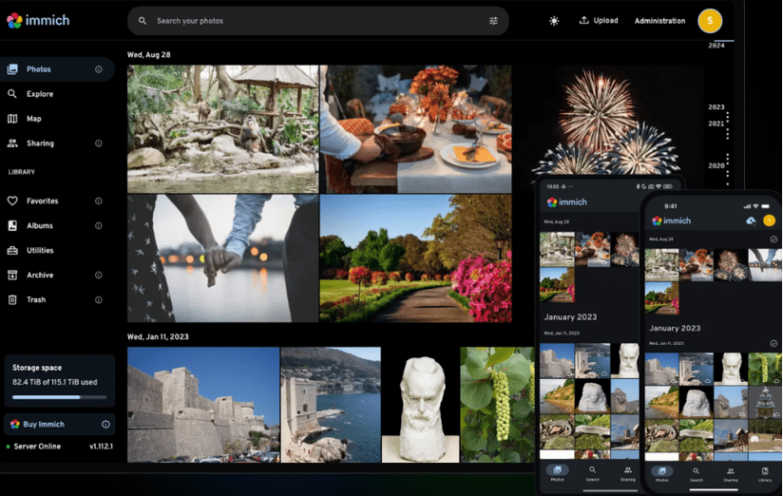Screen dimensions: 783x496
Task: Click the Server Online status
Action: 34,446
